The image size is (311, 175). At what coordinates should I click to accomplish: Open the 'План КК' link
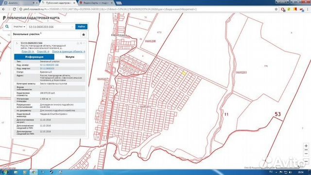coord(43,52)
